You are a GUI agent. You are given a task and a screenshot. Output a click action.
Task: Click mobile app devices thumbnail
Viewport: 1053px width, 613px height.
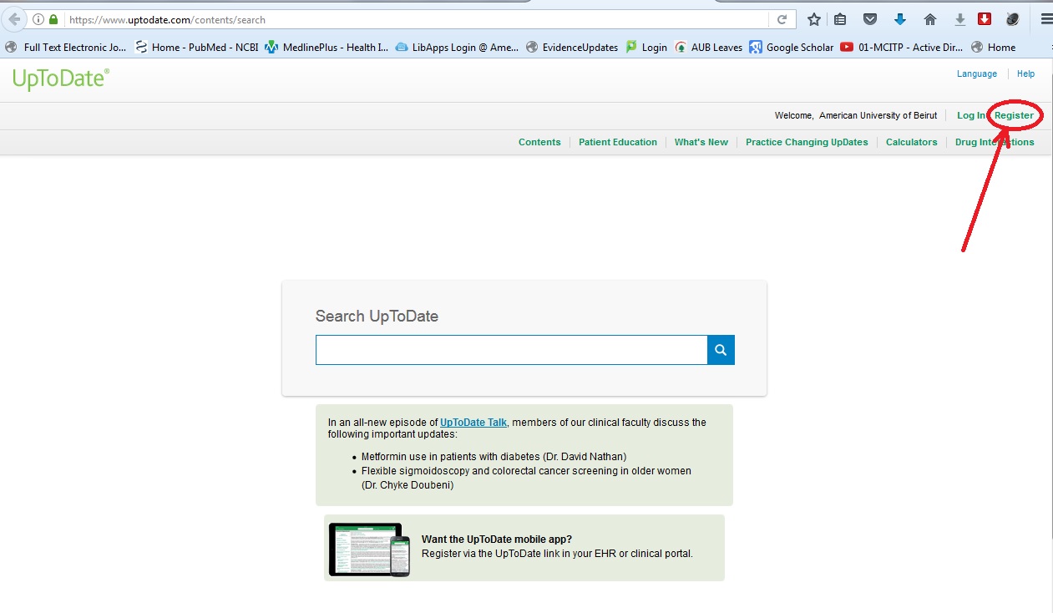369,550
